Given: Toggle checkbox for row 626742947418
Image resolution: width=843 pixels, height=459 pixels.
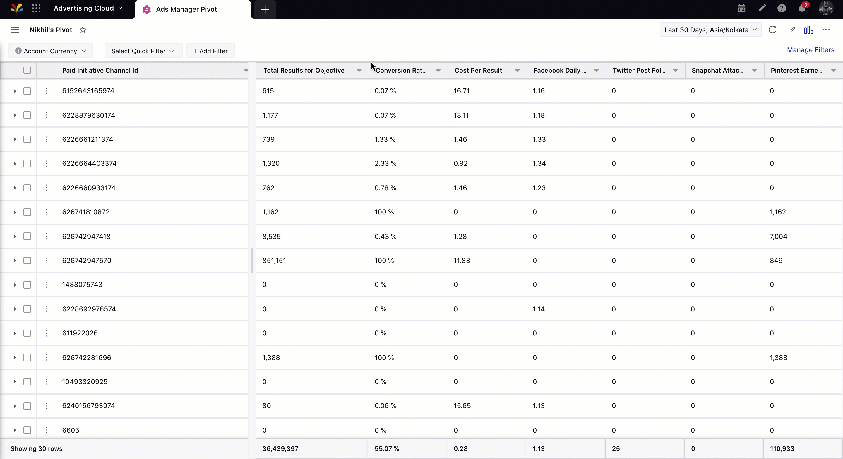Looking at the screenshot, I should point(27,236).
